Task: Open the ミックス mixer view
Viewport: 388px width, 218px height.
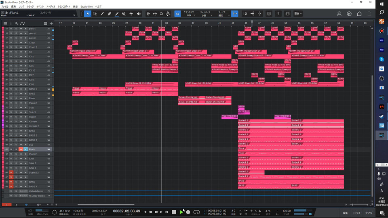Action: coord(357,213)
